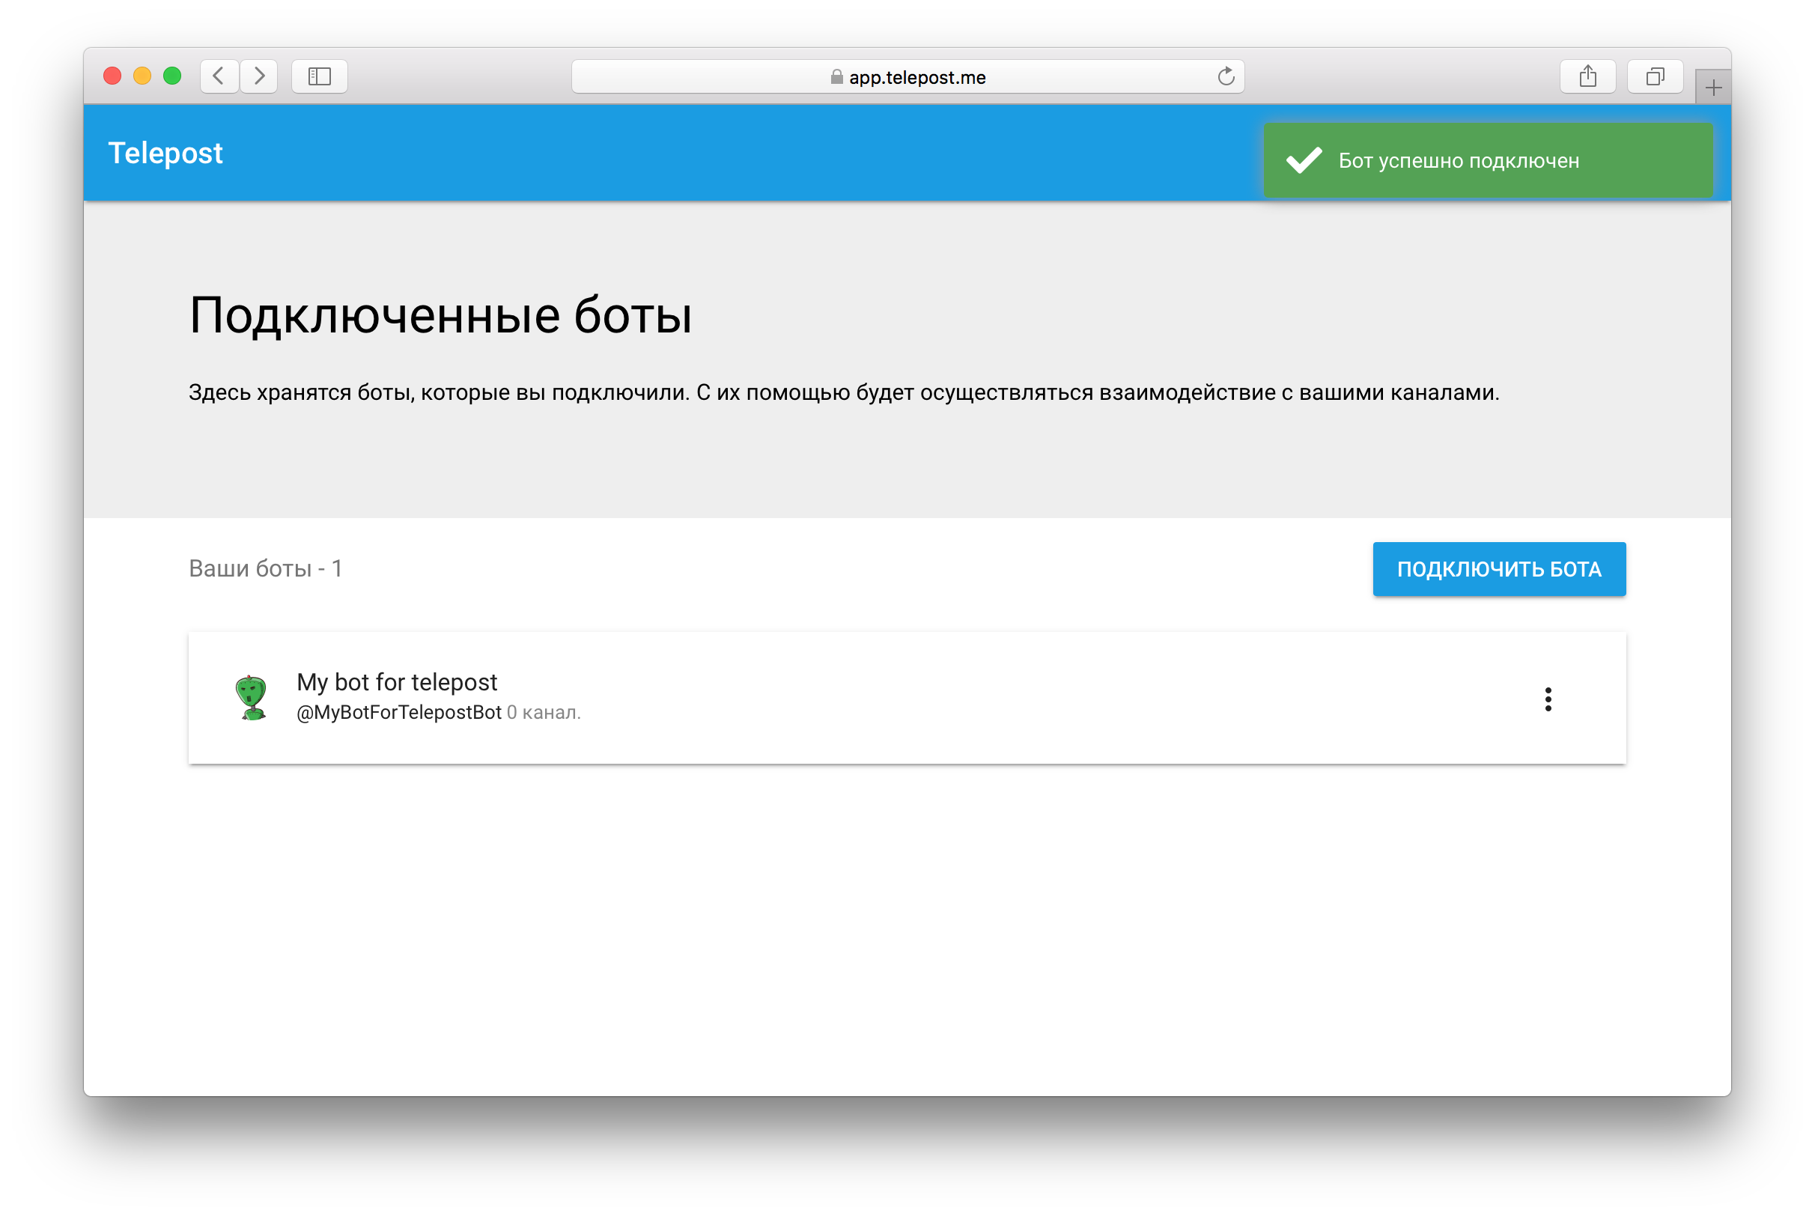
Task: Show all tabs using the tab overview icon
Action: (1656, 77)
